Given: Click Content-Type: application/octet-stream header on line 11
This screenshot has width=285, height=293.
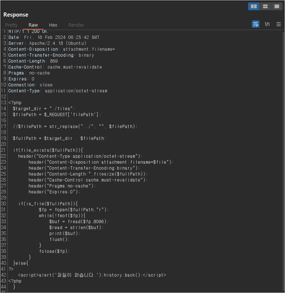Looking at the screenshot, I should (x=58, y=91).
